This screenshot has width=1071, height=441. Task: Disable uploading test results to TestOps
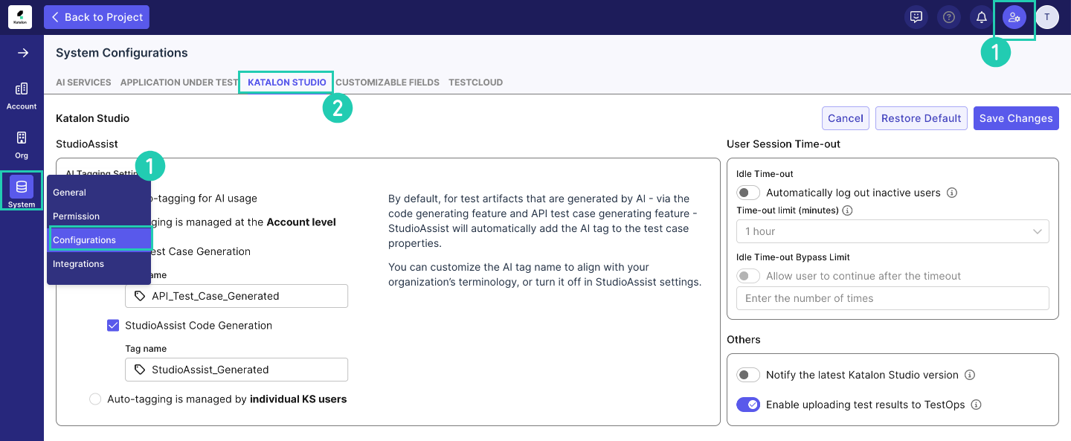pos(748,405)
